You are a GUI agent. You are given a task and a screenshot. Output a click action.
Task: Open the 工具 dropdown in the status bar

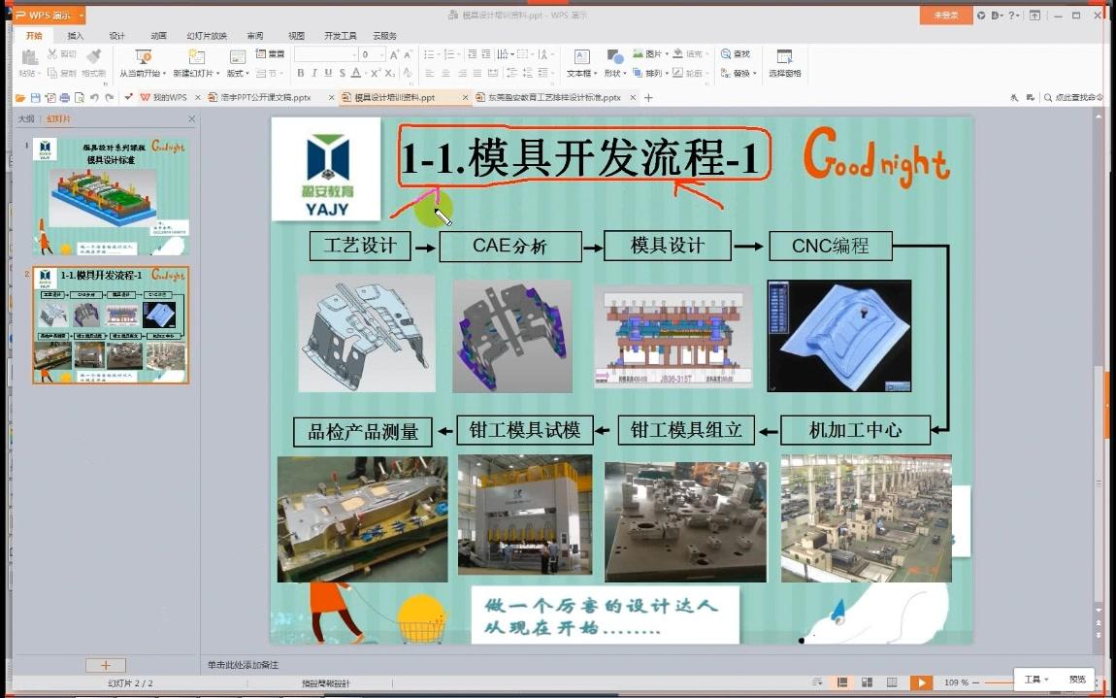(x=1035, y=681)
